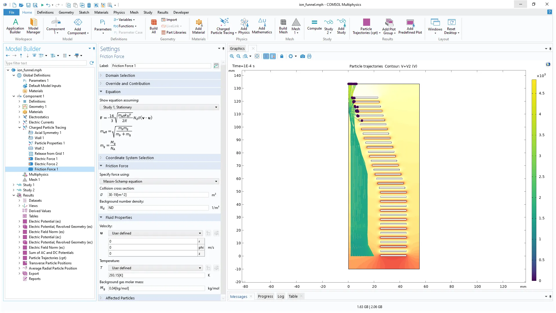The image size is (556, 313).
Task: Switch to the Log tab
Action: [281, 296]
